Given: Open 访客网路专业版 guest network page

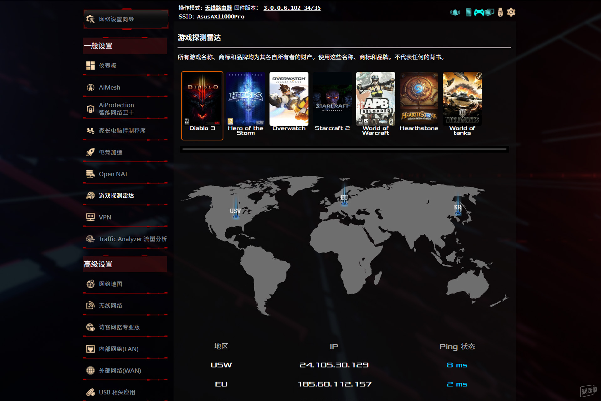Looking at the screenshot, I should [x=125, y=327].
